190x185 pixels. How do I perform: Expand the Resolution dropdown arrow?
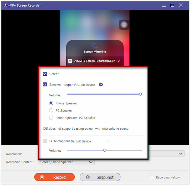coord(181,154)
